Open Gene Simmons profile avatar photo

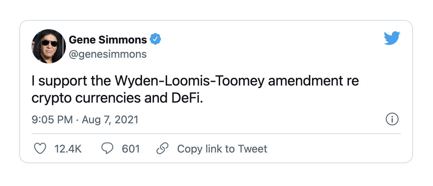[49, 46]
